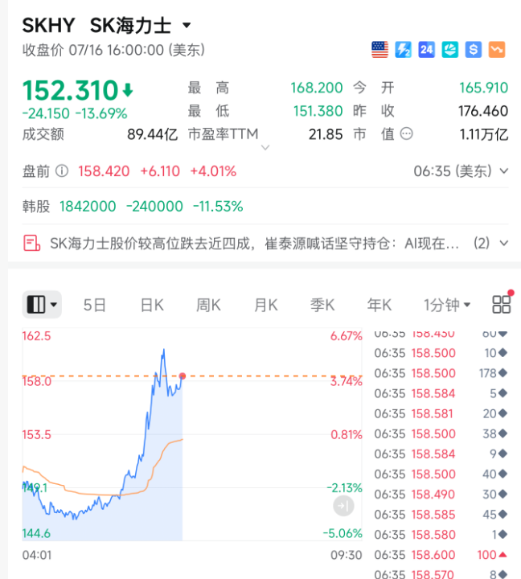Switch to the 月K chart tab
The height and width of the screenshot is (579, 521).
click(x=266, y=306)
